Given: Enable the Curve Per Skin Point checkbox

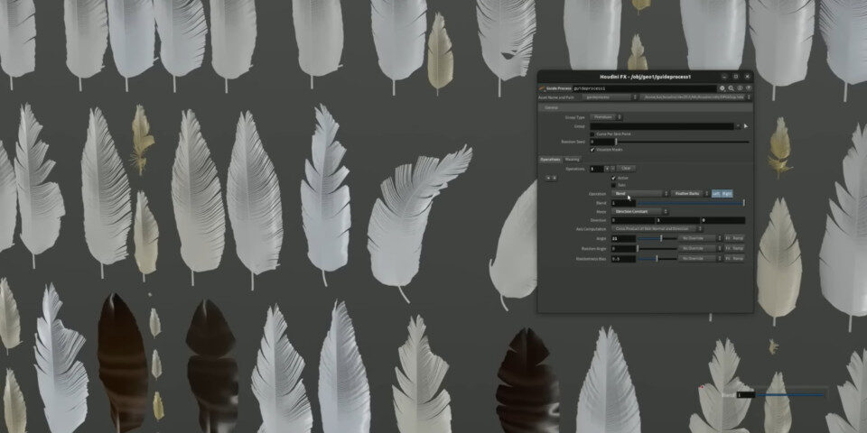Looking at the screenshot, I should pyautogui.click(x=592, y=134).
